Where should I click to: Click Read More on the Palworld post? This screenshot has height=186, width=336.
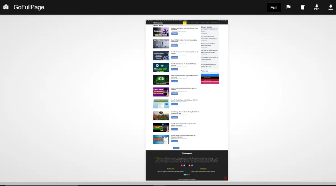pyautogui.click(x=174, y=33)
